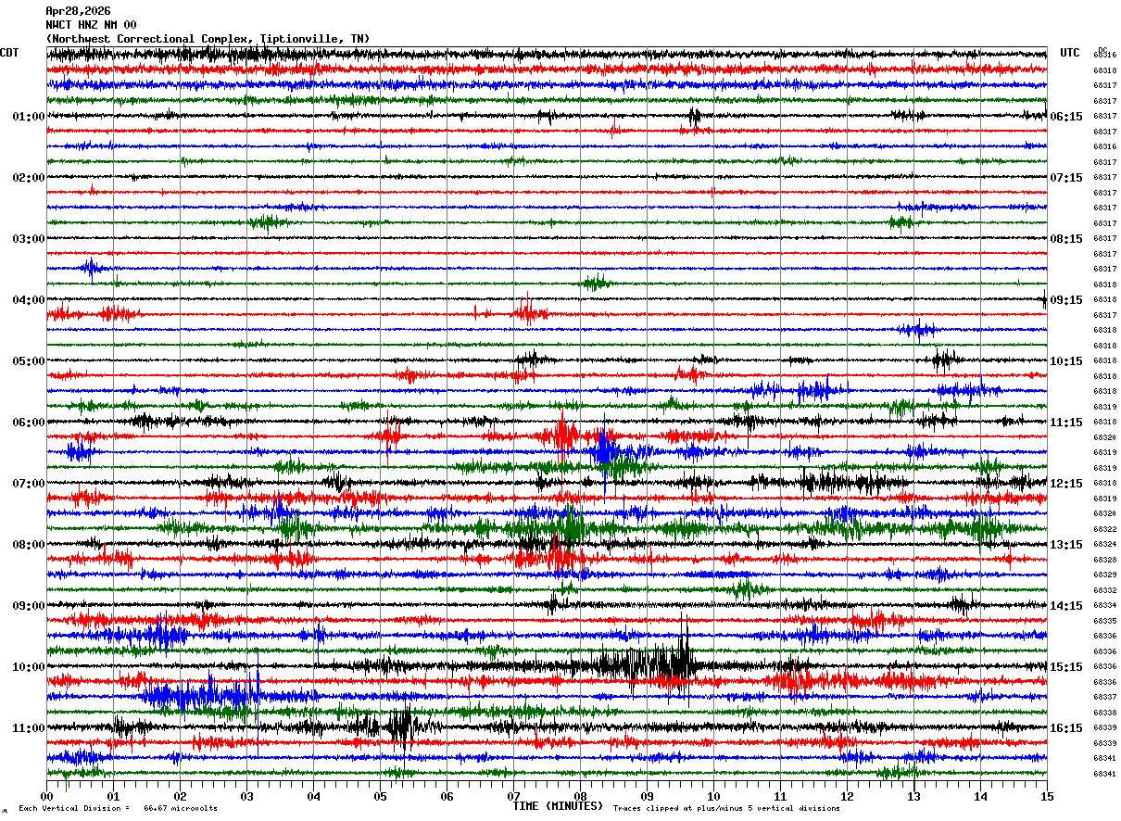The height and width of the screenshot is (821, 1121).
Task: Select the 11:00 CDT time label
Action: pyautogui.click(x=29, y=728)
